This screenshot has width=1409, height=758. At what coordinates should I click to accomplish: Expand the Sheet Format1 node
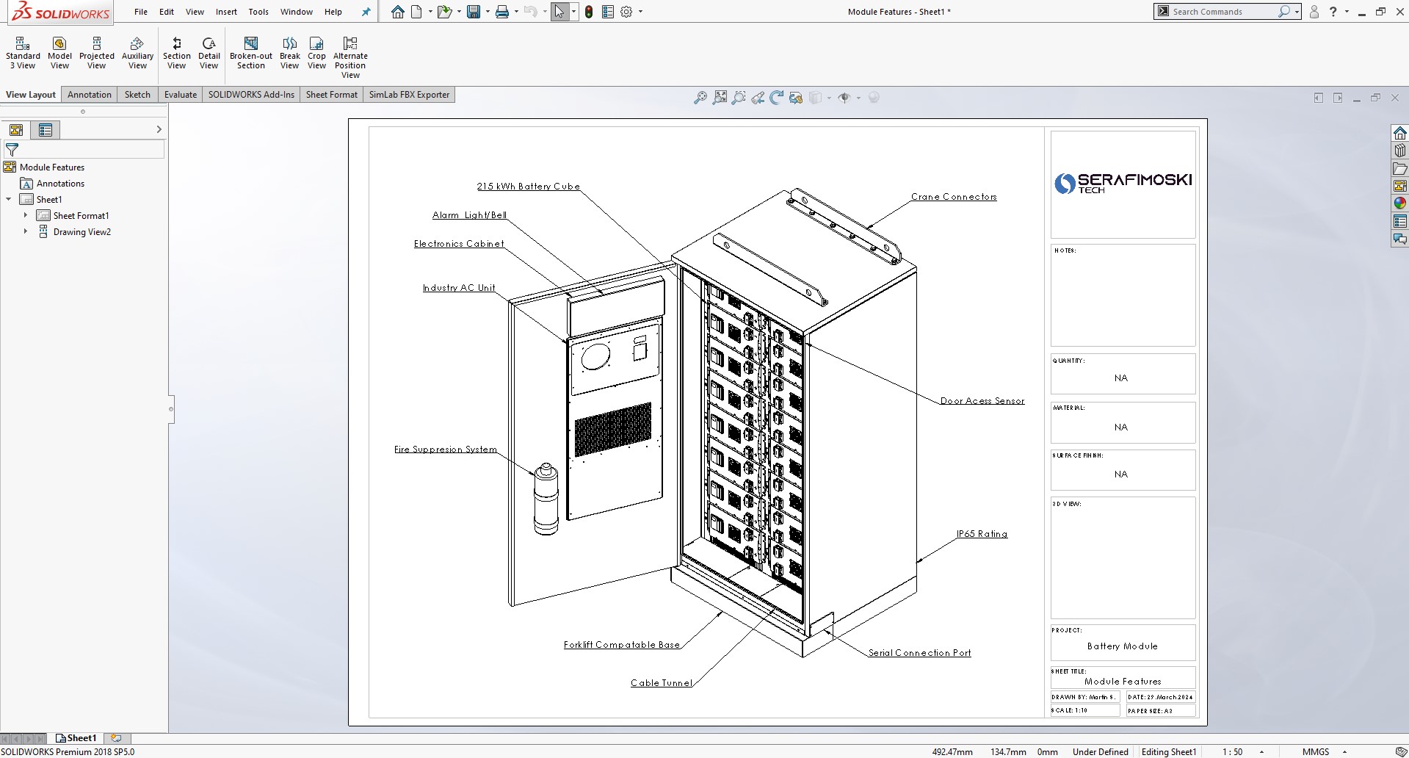tap(26, 215)
